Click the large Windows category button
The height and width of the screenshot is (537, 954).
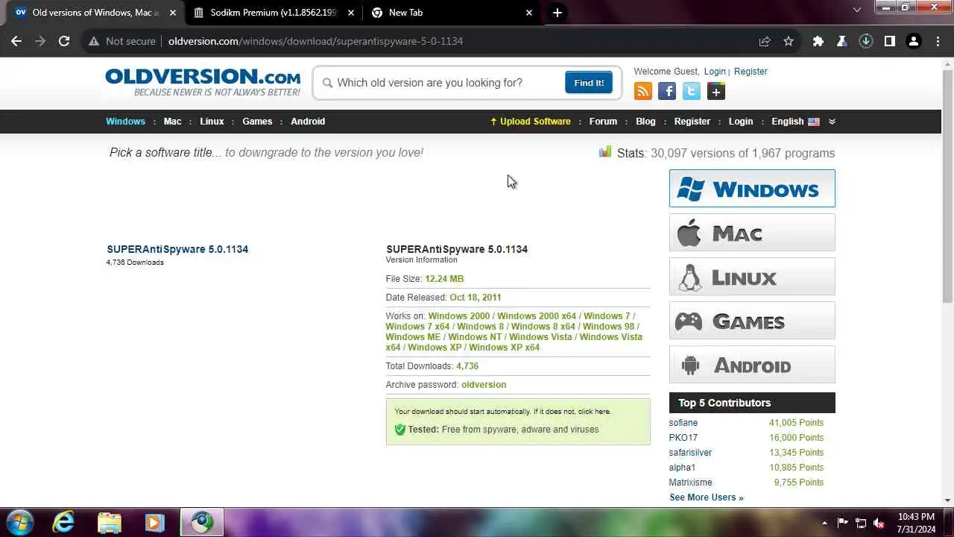(752, 189)
